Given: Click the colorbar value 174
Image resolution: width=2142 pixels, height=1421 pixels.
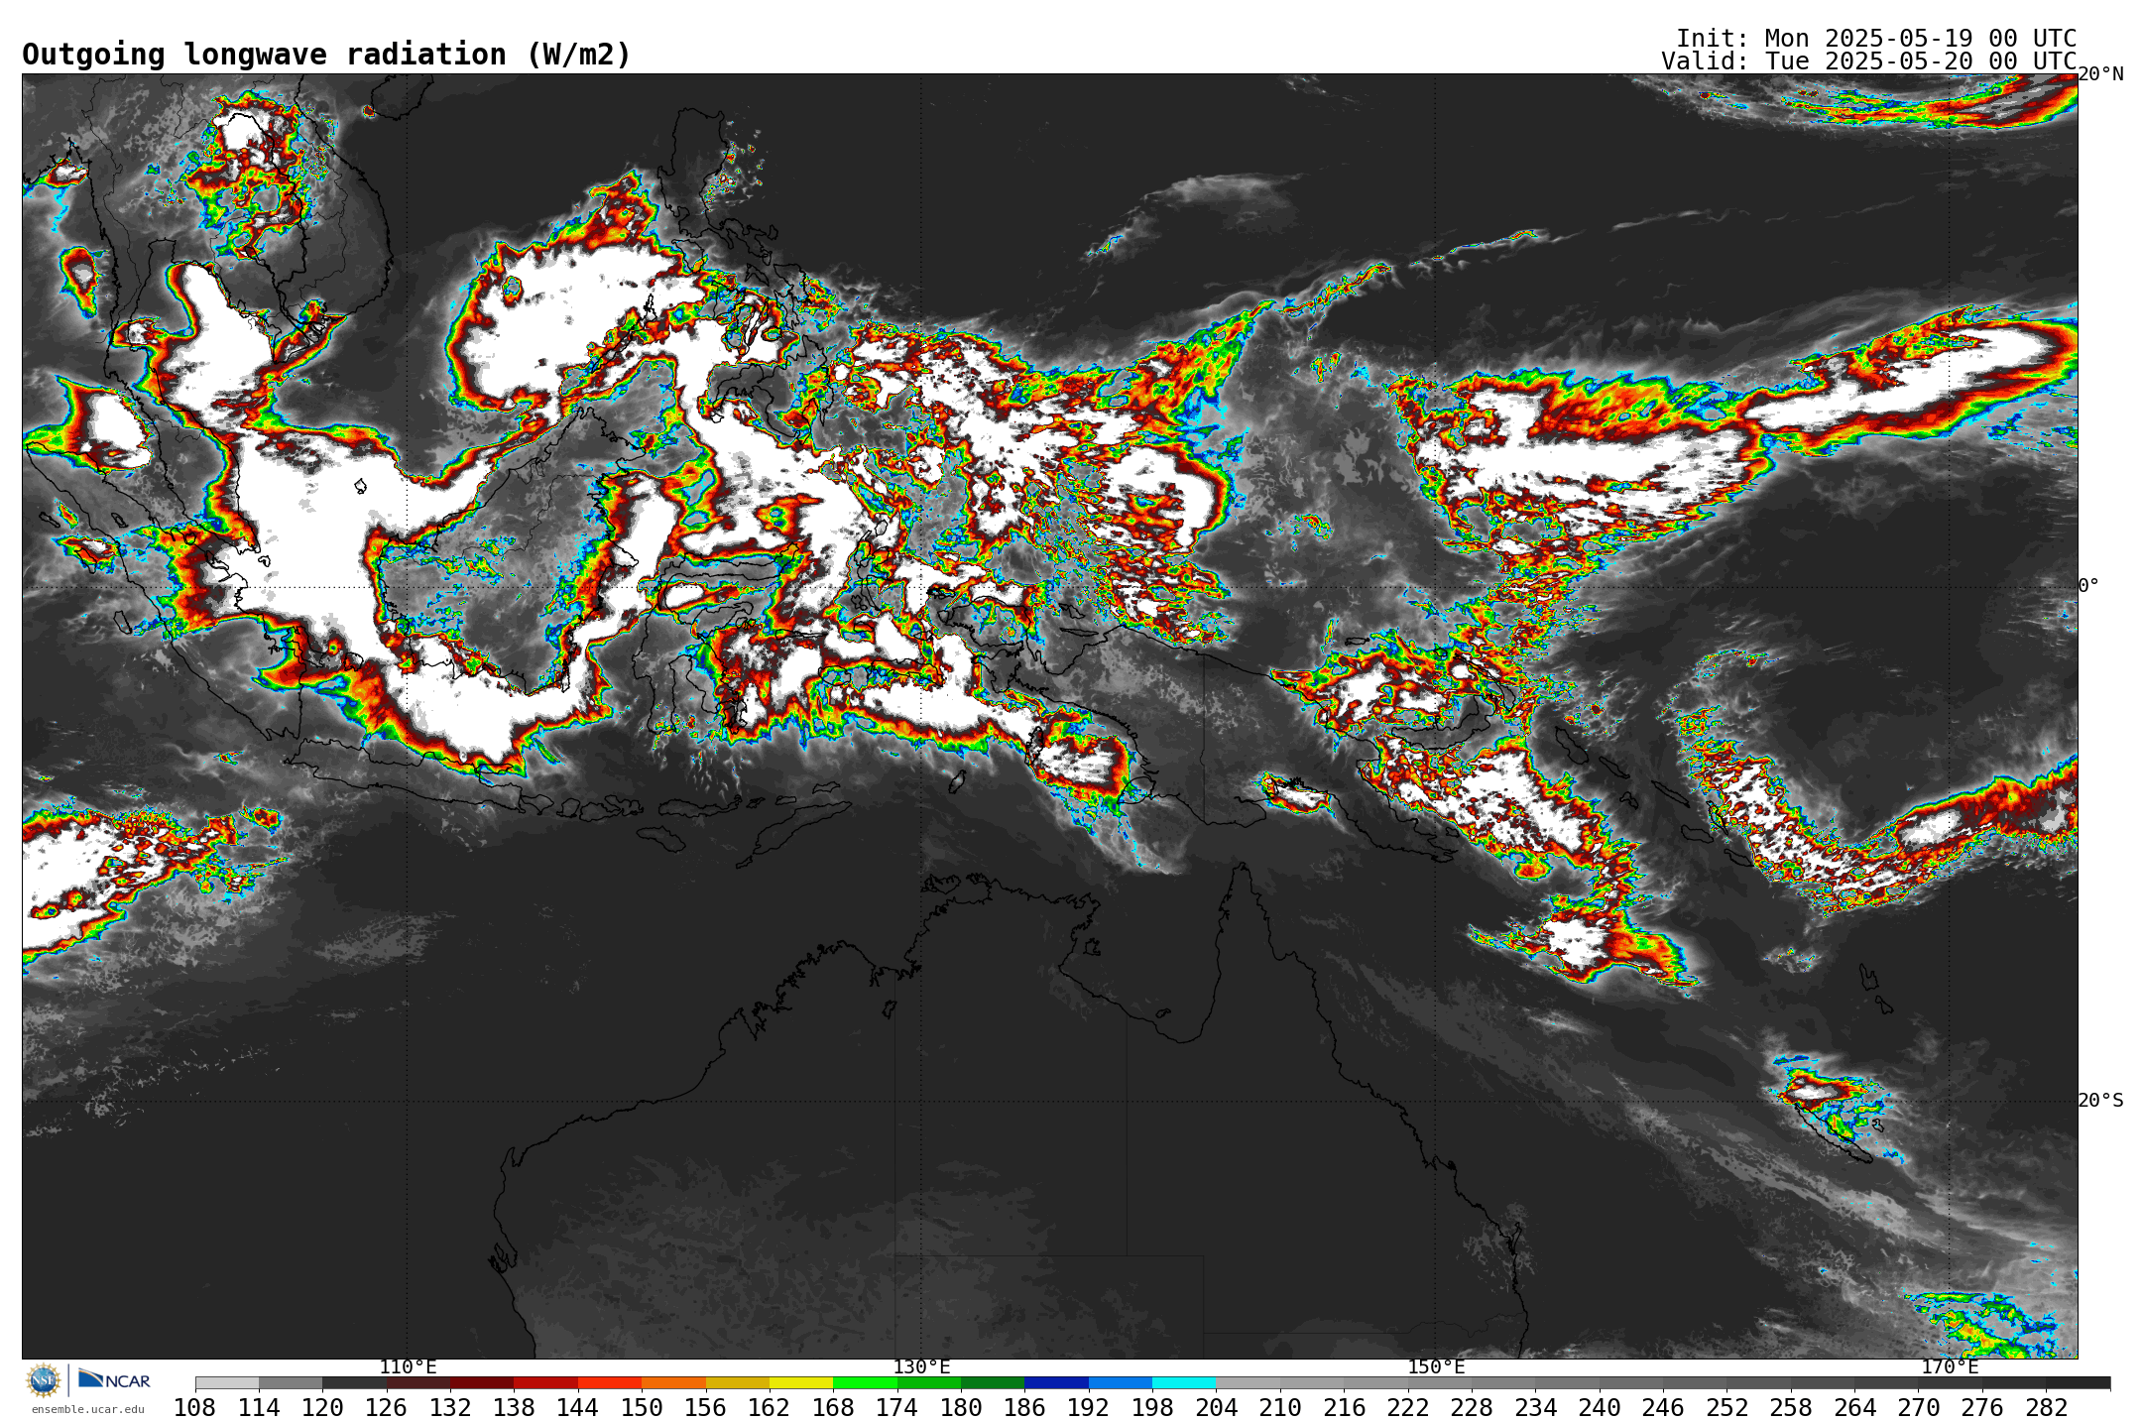Looking at the screenshot, I should (x=897, y=1407).
